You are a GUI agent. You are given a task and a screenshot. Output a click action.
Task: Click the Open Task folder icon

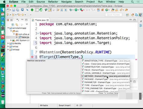point(117,10)
